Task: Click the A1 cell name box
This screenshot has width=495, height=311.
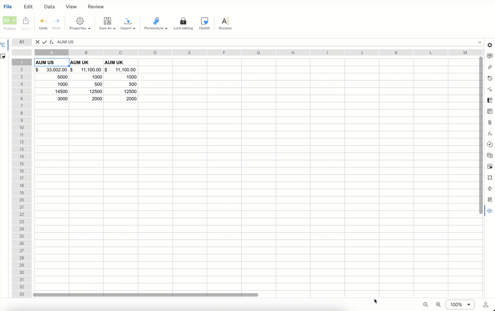Action: coord(22,42)
